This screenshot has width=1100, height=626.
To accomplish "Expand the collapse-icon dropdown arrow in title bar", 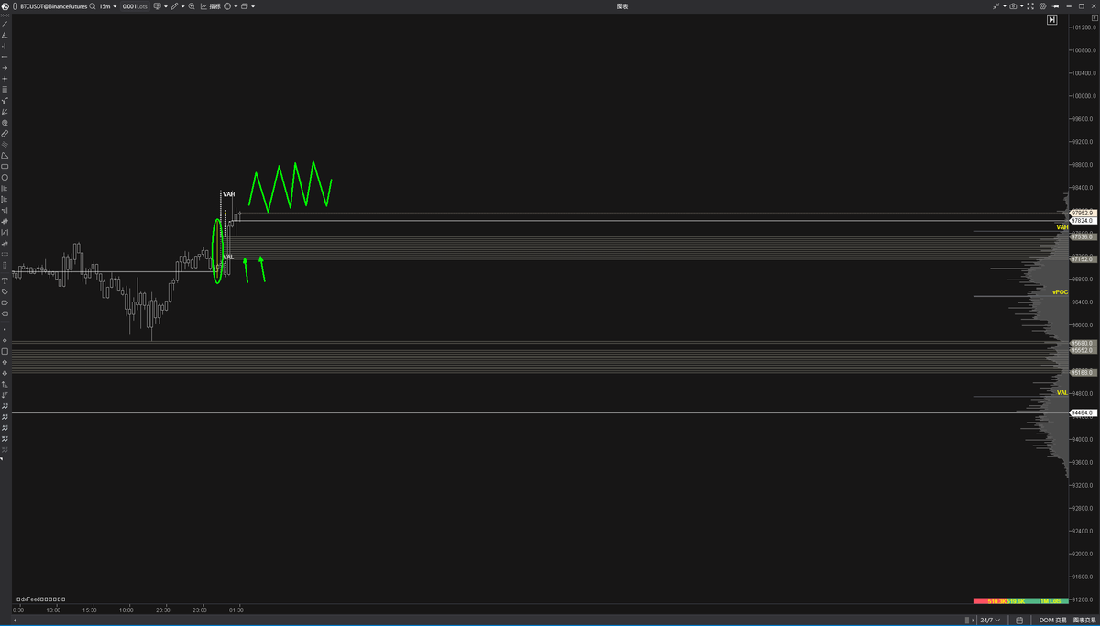I will click(x=1005, y=6).
